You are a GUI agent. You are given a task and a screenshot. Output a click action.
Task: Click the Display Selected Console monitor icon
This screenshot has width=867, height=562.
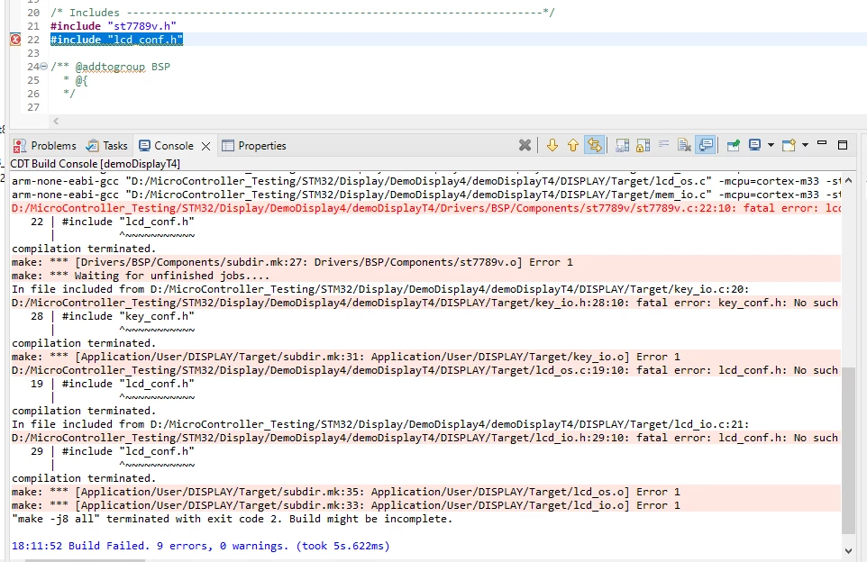click(x=754, y=145)
